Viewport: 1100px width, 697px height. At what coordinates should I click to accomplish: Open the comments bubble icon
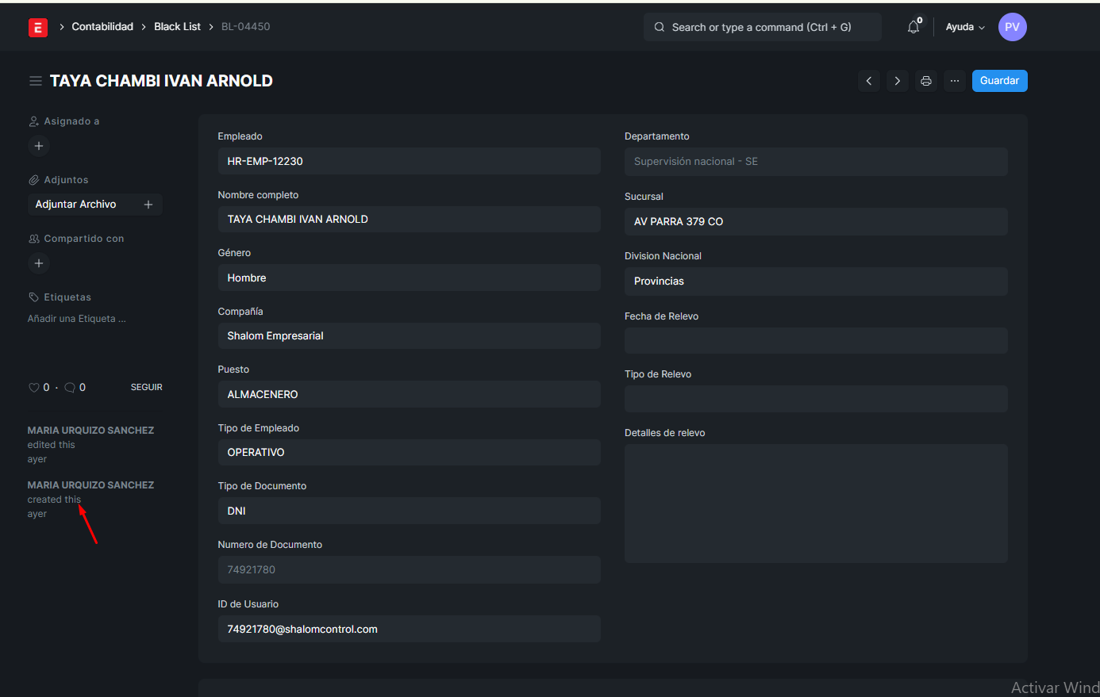(x=70, y=388)
